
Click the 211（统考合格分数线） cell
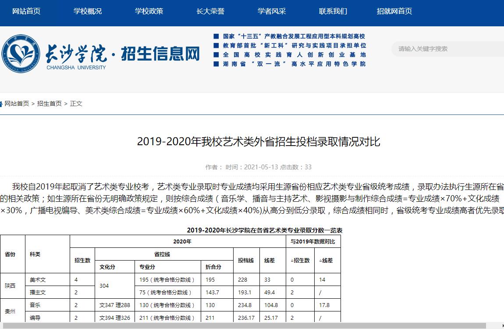tap(168, 318)
